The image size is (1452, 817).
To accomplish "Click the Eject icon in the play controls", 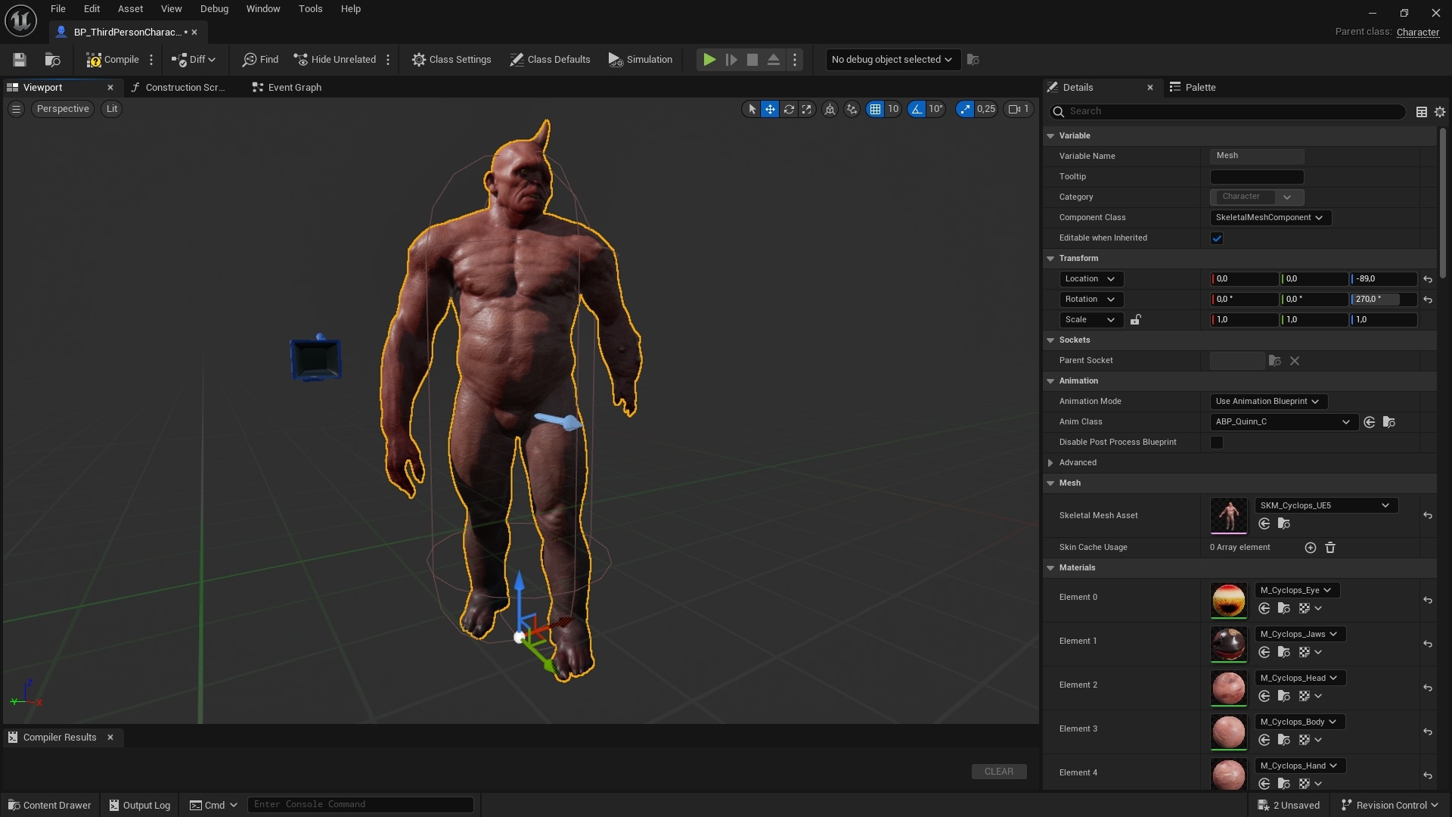I will tap(774, 60).
